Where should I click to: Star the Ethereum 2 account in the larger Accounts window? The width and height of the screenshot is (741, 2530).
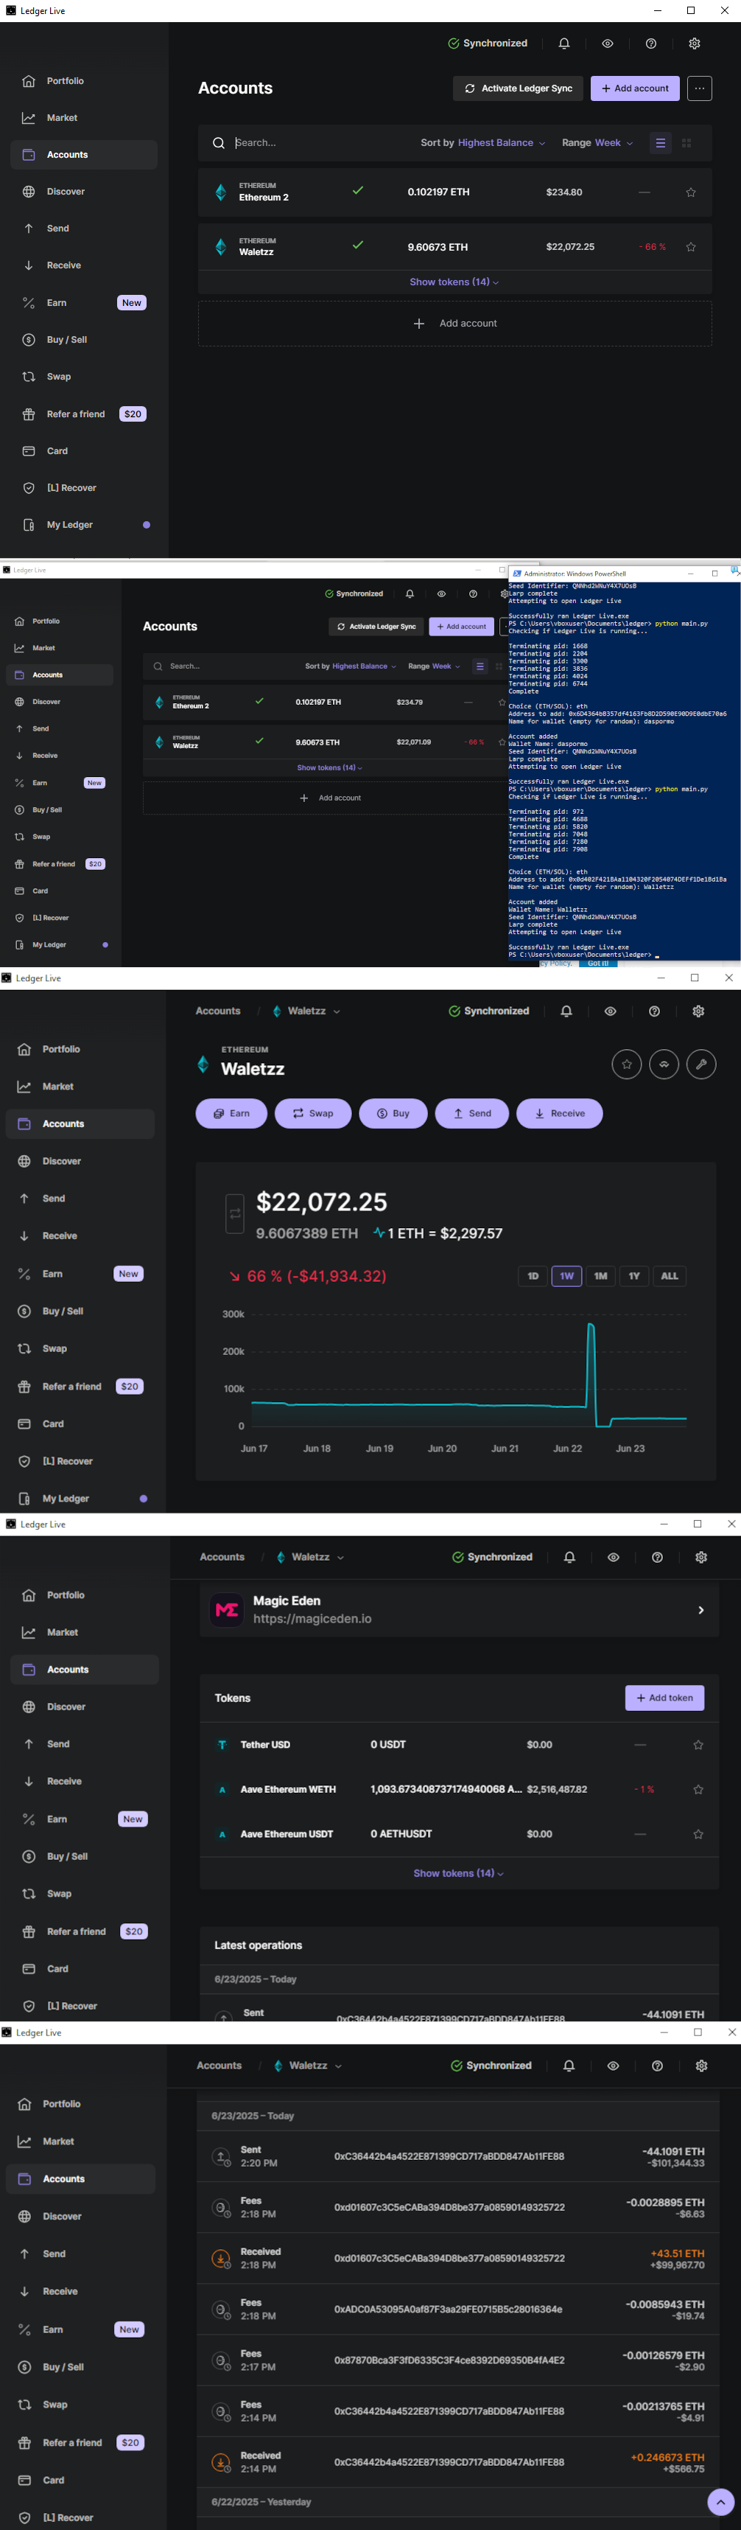pyautogui.click(x=691, y=192)
